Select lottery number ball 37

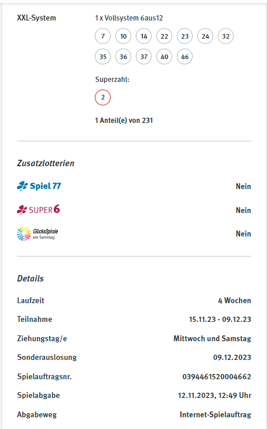pos(144,57)
